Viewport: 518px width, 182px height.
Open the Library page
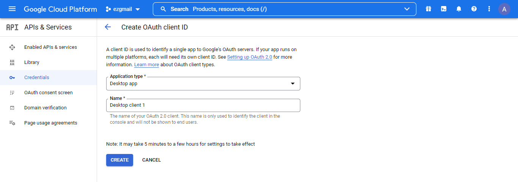[x=32, y=62]
